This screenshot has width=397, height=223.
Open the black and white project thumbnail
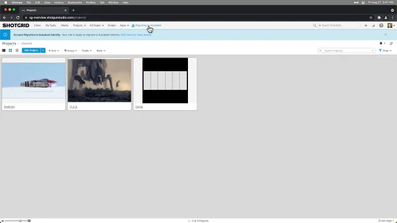165,81
